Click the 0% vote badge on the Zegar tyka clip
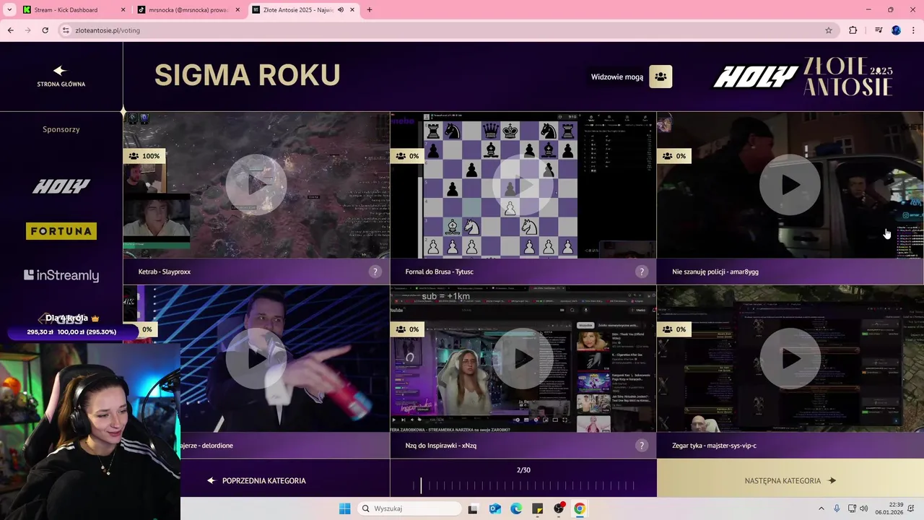The height and width of the screenshot is (520, 924). point(673,329)
